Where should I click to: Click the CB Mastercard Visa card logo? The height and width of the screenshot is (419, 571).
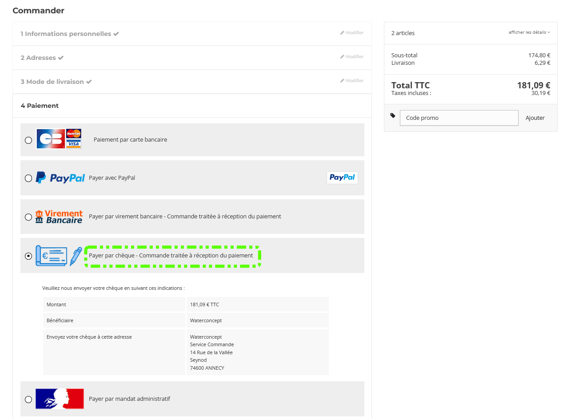(x=59, y=139)
